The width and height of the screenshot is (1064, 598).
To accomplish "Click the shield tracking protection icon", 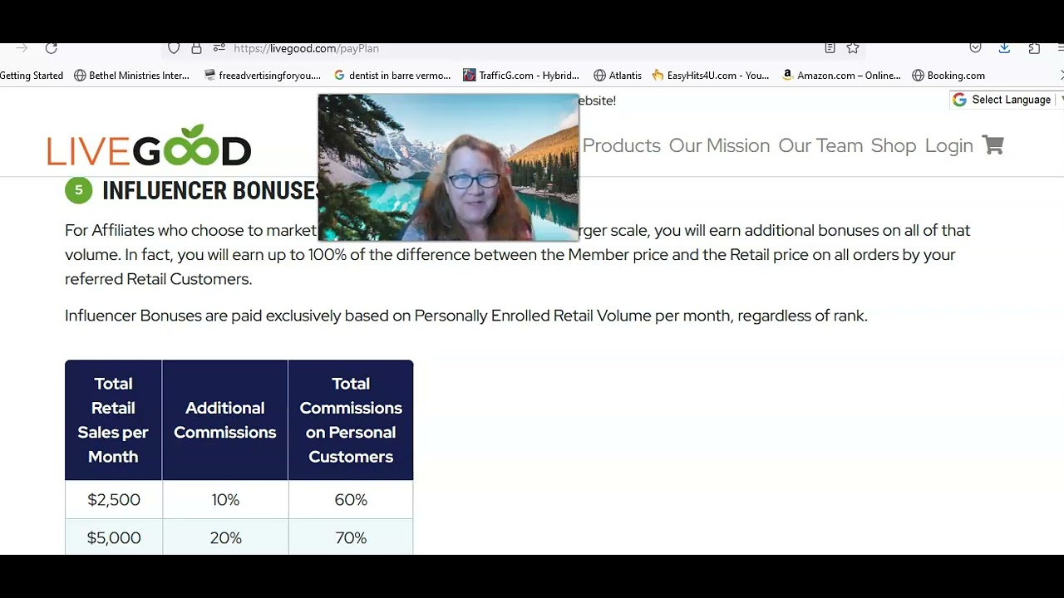I will (174, 48).
